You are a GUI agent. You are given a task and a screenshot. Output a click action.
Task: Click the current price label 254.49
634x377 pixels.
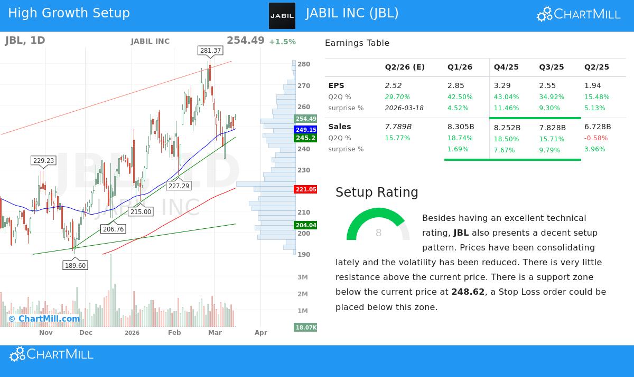pos(305,119)
